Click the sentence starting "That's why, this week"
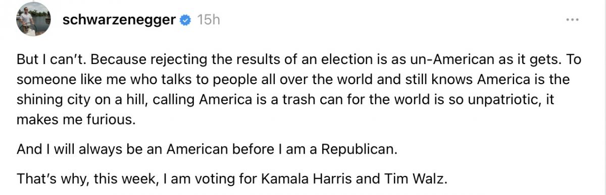 (232, 178)
